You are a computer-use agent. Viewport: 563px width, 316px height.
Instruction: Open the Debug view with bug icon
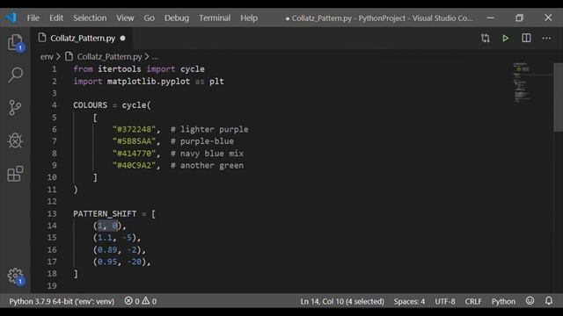15,140
